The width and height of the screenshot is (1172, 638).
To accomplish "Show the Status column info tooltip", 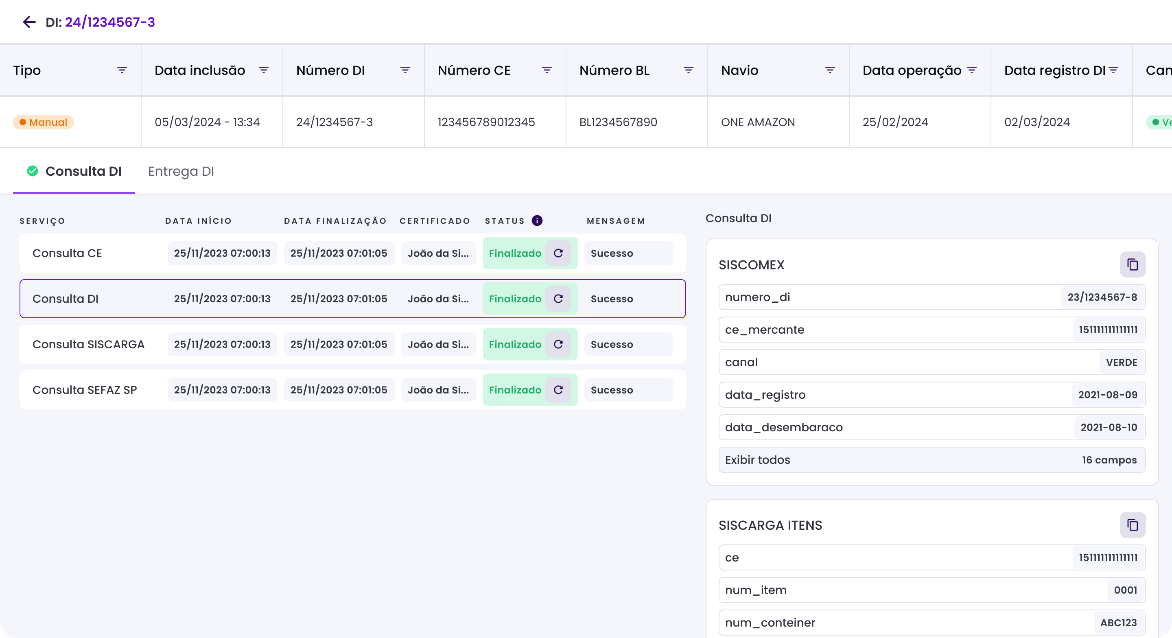I will [537, 221].
